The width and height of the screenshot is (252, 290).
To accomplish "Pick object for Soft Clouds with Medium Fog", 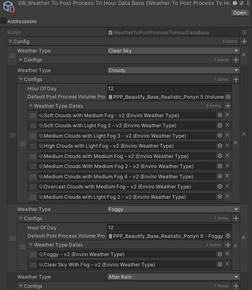I will pyautogui.click(x=220, y=115).
